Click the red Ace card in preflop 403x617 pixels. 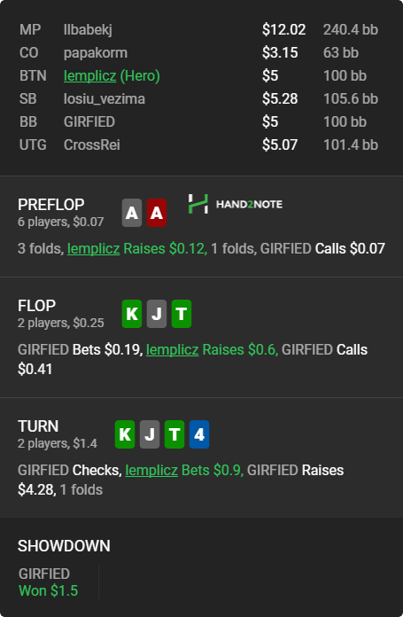point(157,213)
